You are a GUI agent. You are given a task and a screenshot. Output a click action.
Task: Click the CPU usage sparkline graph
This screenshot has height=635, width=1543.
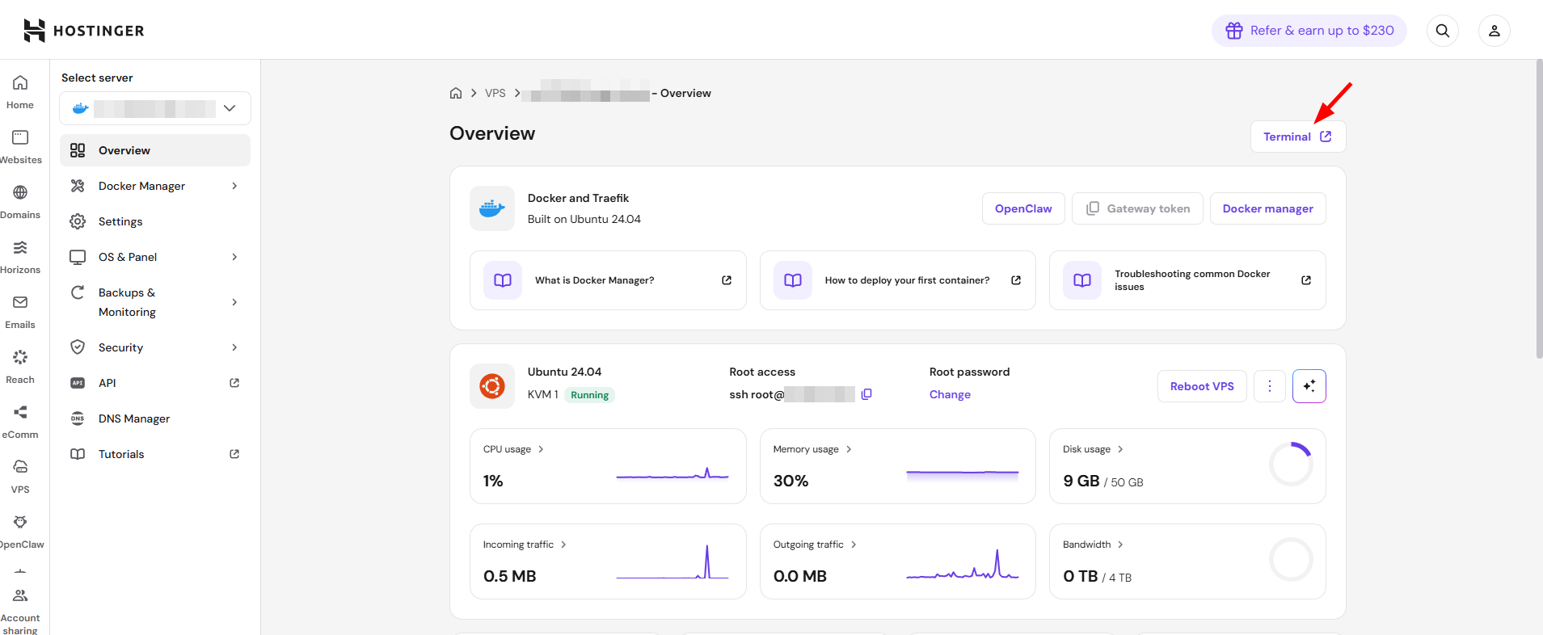point(672,473)
